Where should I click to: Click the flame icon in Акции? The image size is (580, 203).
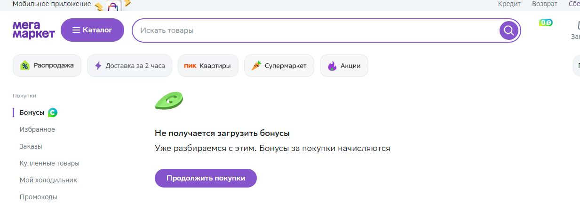[x=332, y=66]
